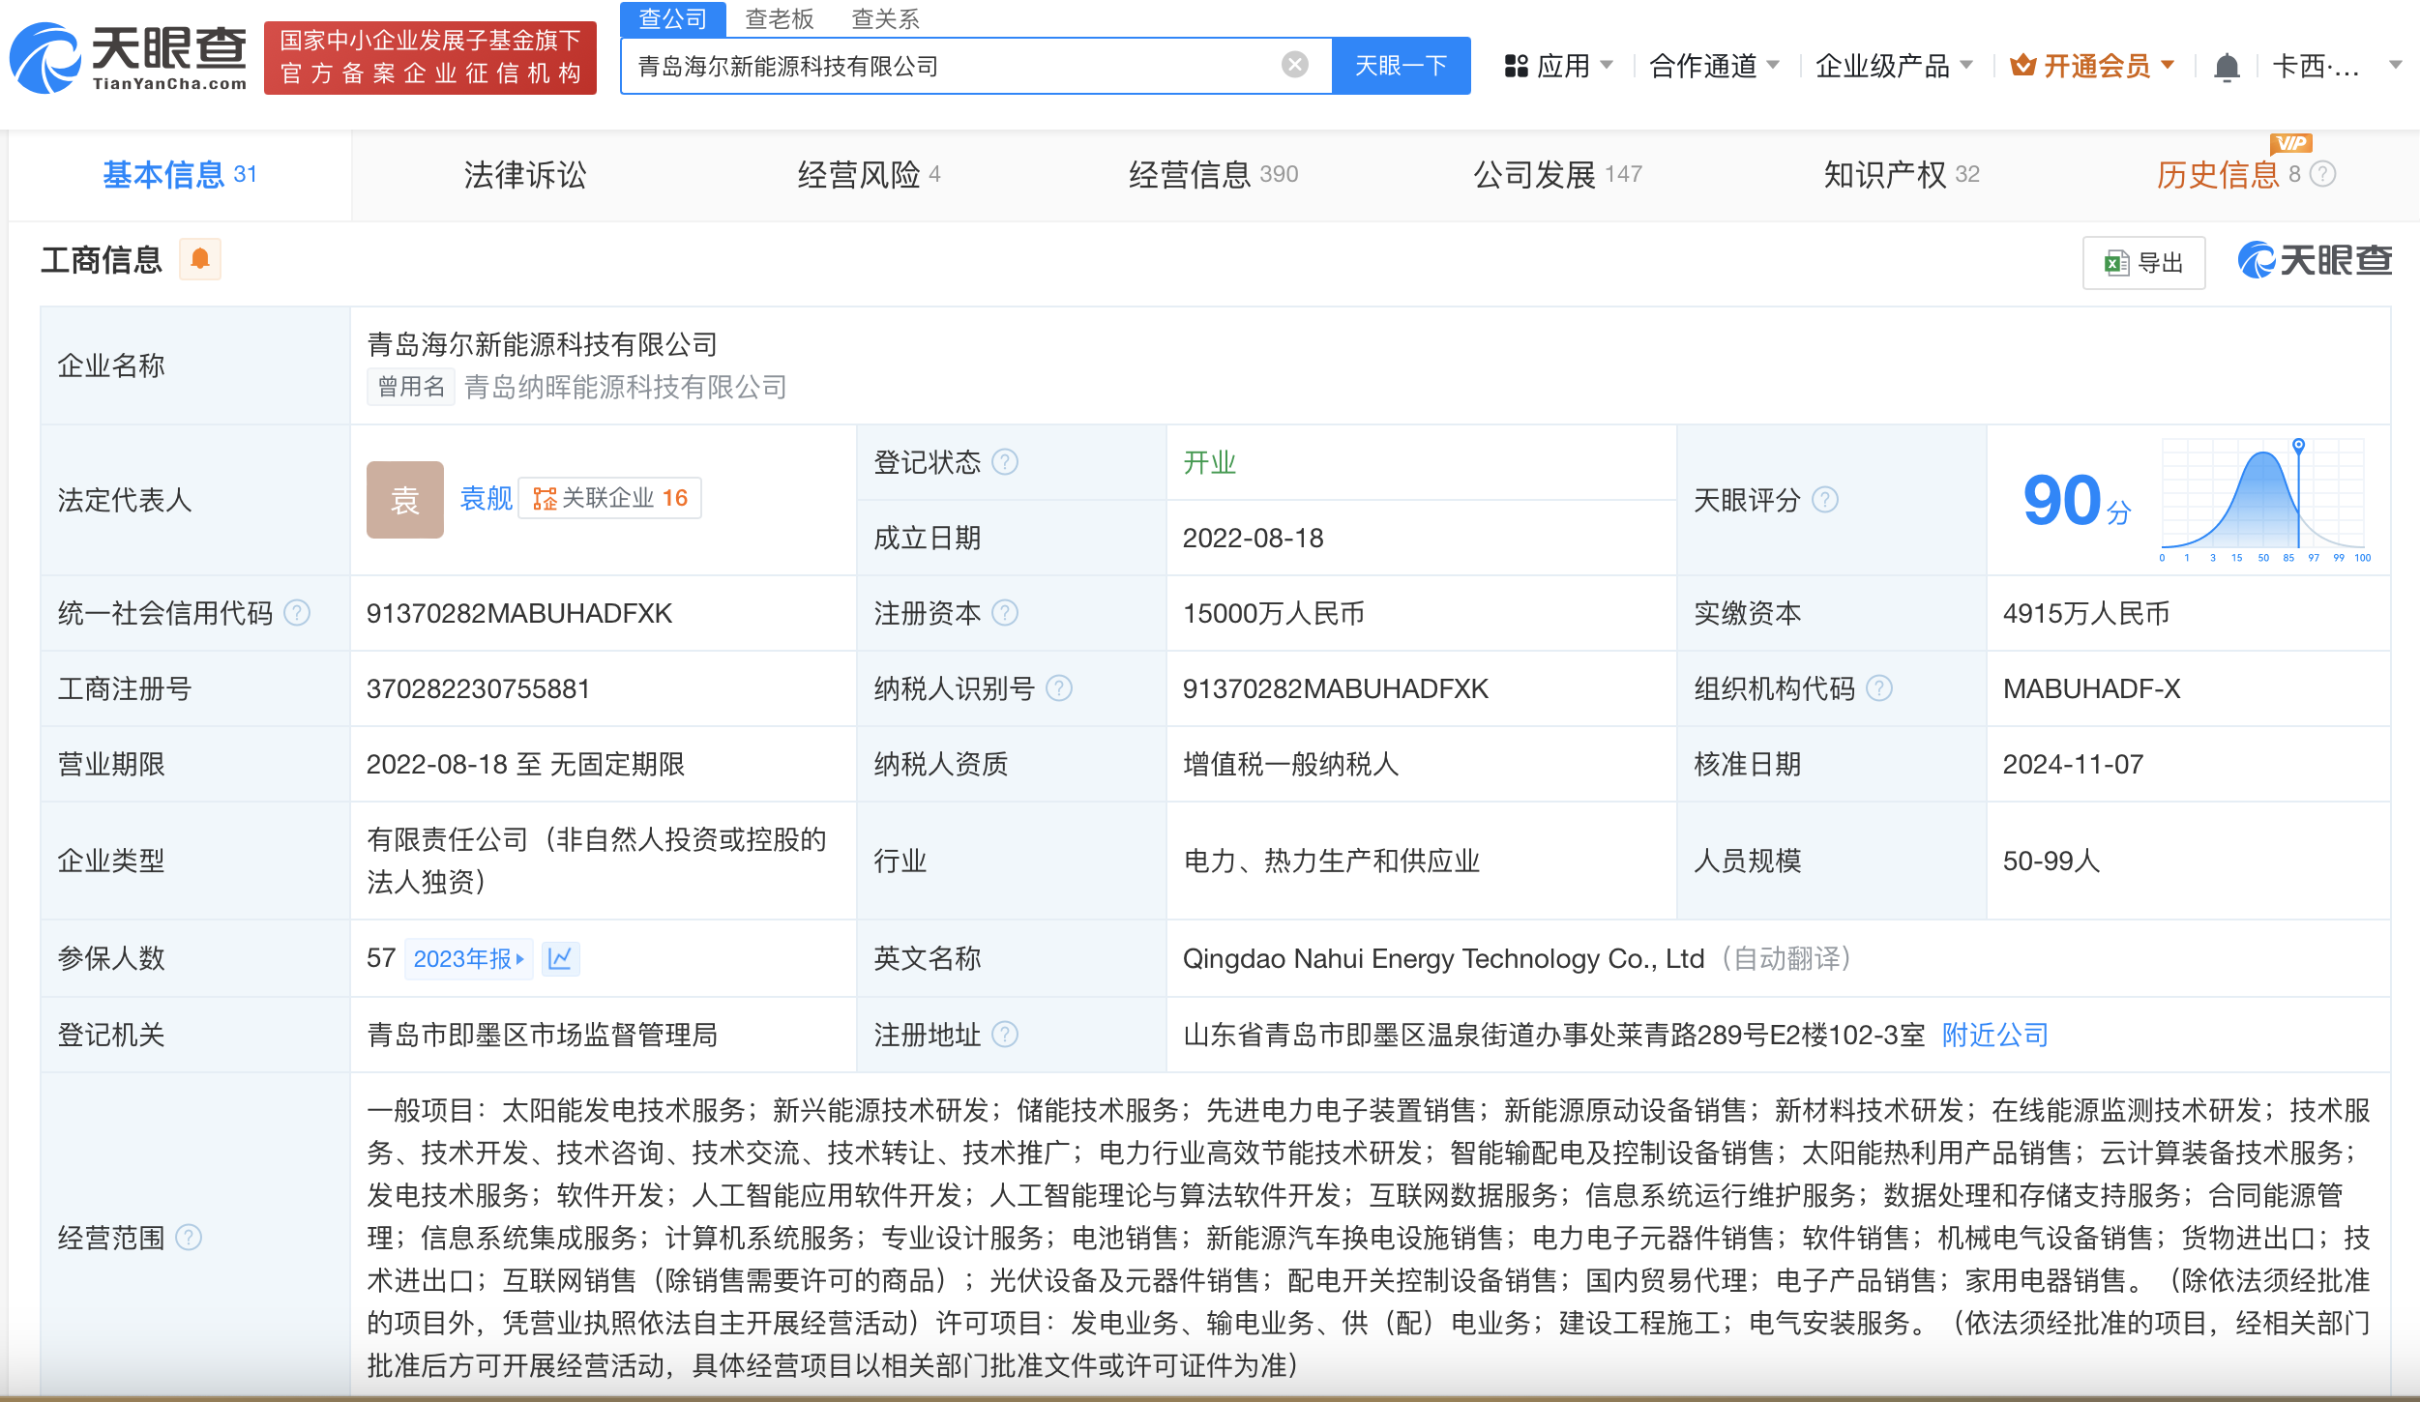Click the notification bell in top bar
Viewport: 2420px width, 1402px height.
point(2227,67)
